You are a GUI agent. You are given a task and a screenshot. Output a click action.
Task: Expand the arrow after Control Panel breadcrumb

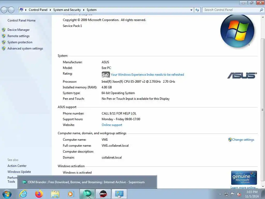[x=50, y=10]
